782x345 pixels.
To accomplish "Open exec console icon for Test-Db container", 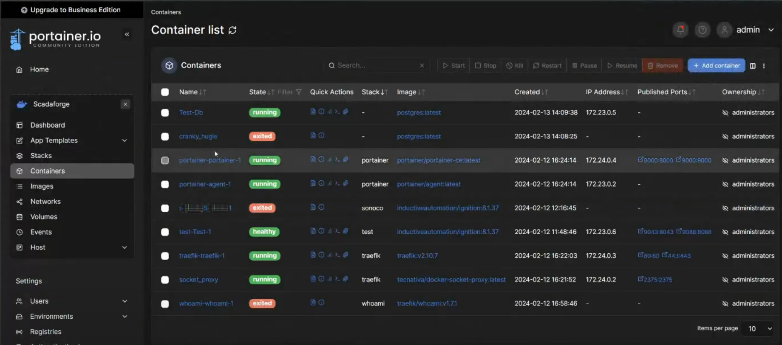I will 337,112.
